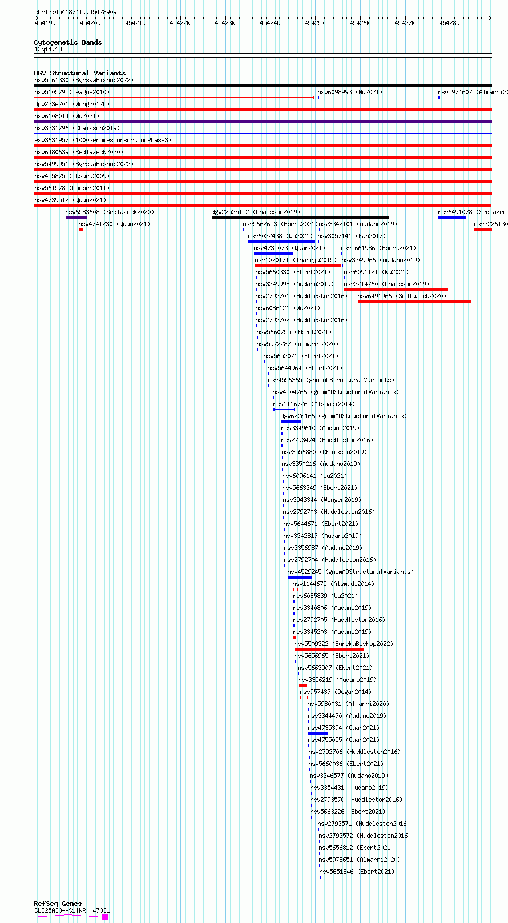Click esv3631957 (1000GenomesConsortiumPhase3) label
Screen dimensions: 508x923
[102, 140]
